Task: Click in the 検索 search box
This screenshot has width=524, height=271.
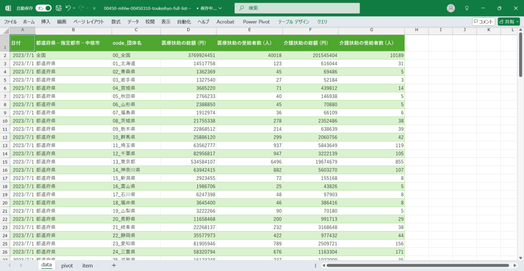Action: [x=297, y=8]
